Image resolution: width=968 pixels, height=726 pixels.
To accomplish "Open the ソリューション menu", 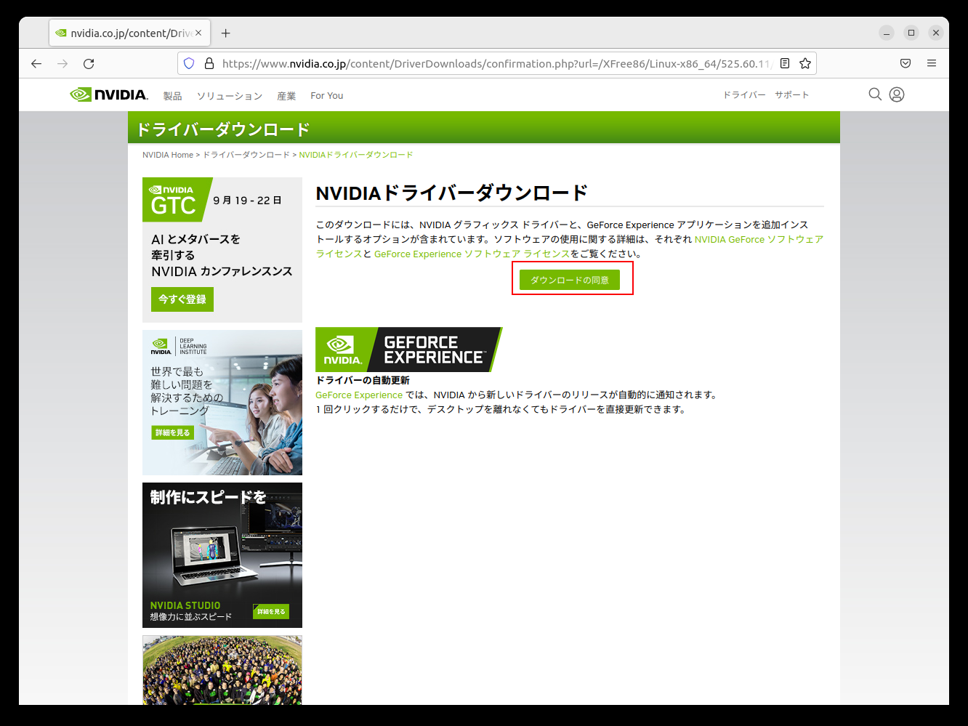I will pyautogui.click(x=230, y=96).
